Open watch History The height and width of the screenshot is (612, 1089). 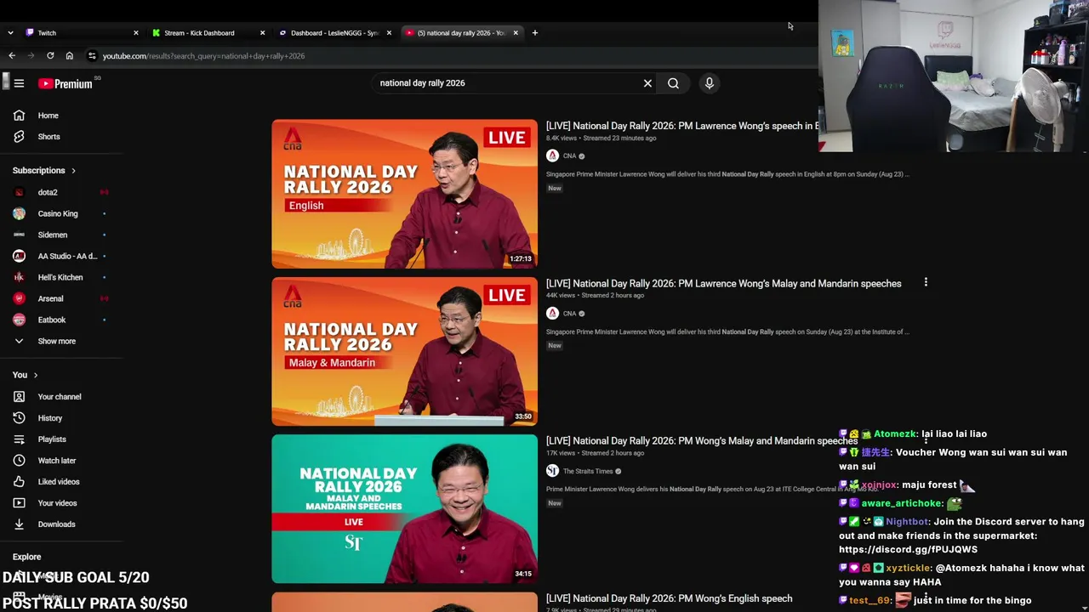pyautogui.click(x=50, y=418)
